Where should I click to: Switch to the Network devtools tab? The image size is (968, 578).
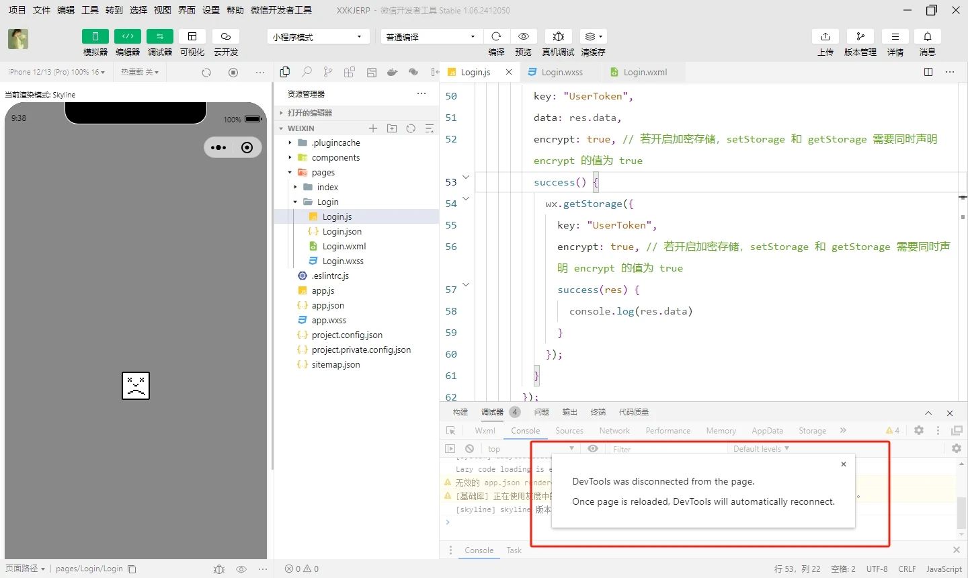coord(614,431)
